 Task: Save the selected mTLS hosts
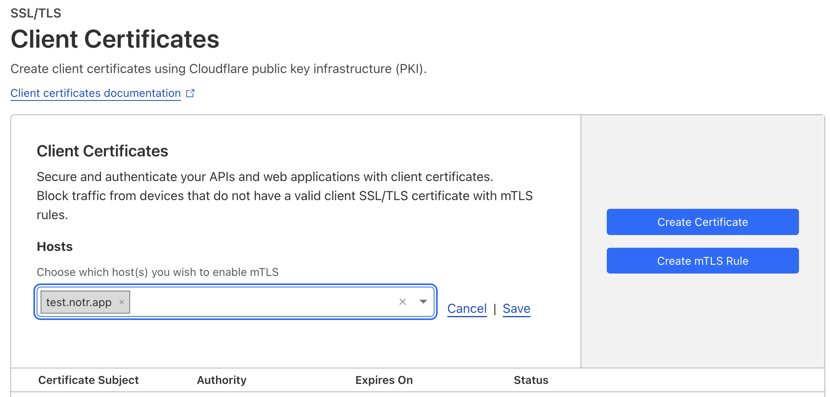pyautogui.click(x=516, y=308)
